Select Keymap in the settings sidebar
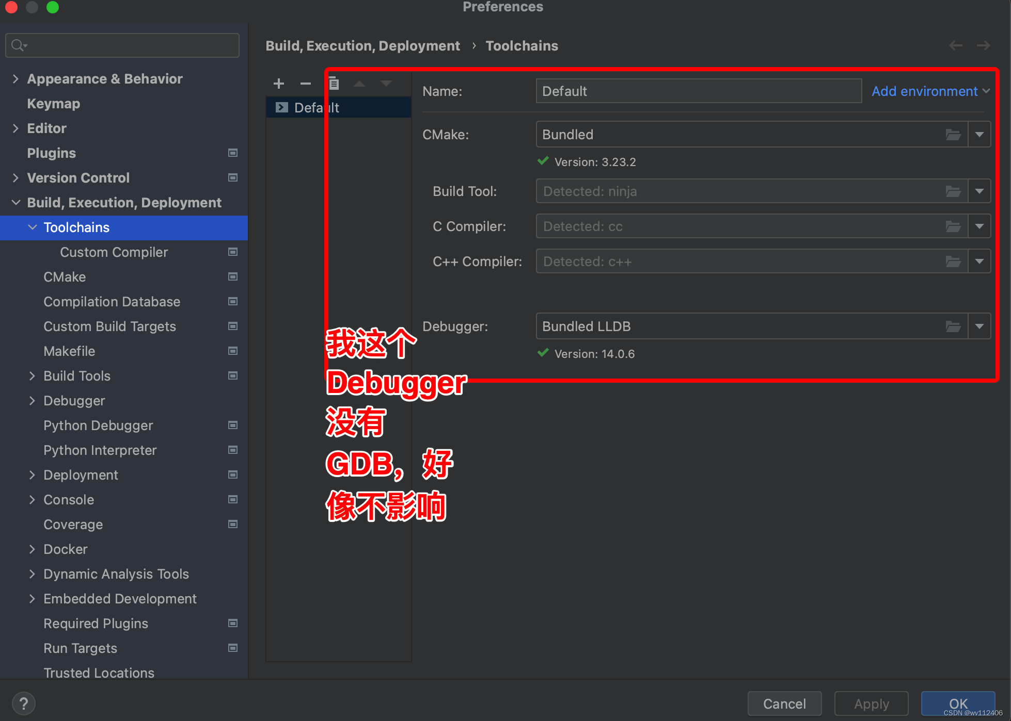This screenshot has height=721, width=1011. (53, 104)
